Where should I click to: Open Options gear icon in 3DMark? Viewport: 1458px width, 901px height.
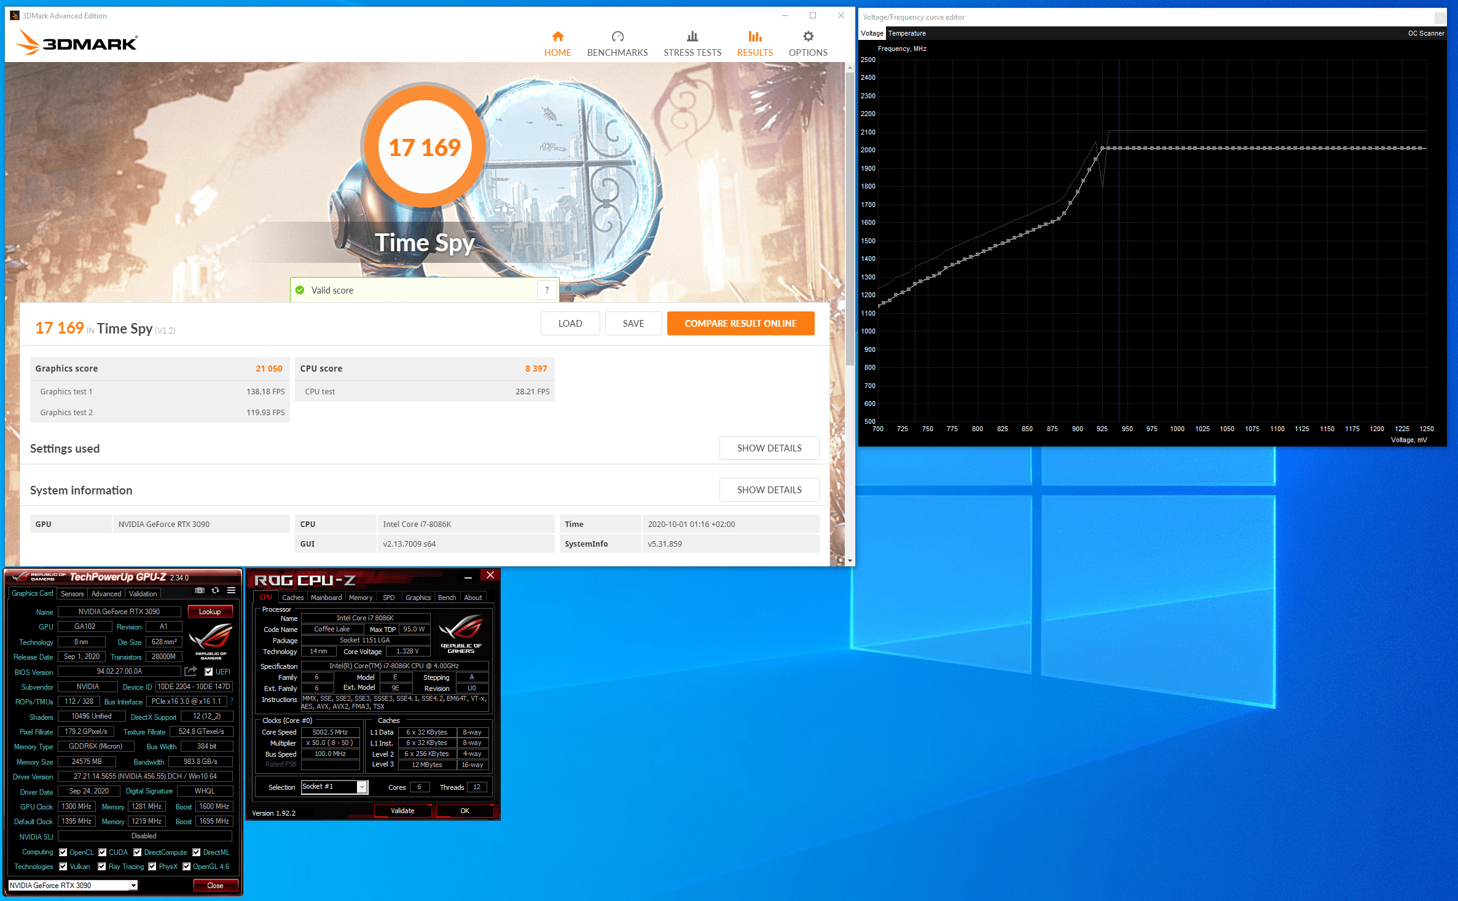(x=808, y=36)
